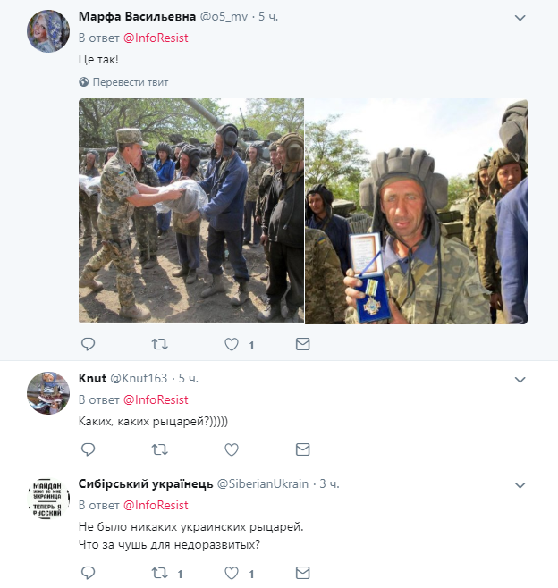Click Перевести твит translate link
This screenshot has width=558, height=588.
(x=131, y=82)
